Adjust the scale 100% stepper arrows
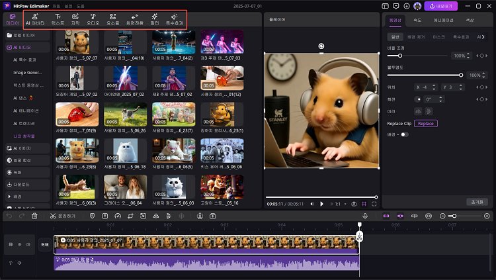The image size is (496, 280). 468,56
